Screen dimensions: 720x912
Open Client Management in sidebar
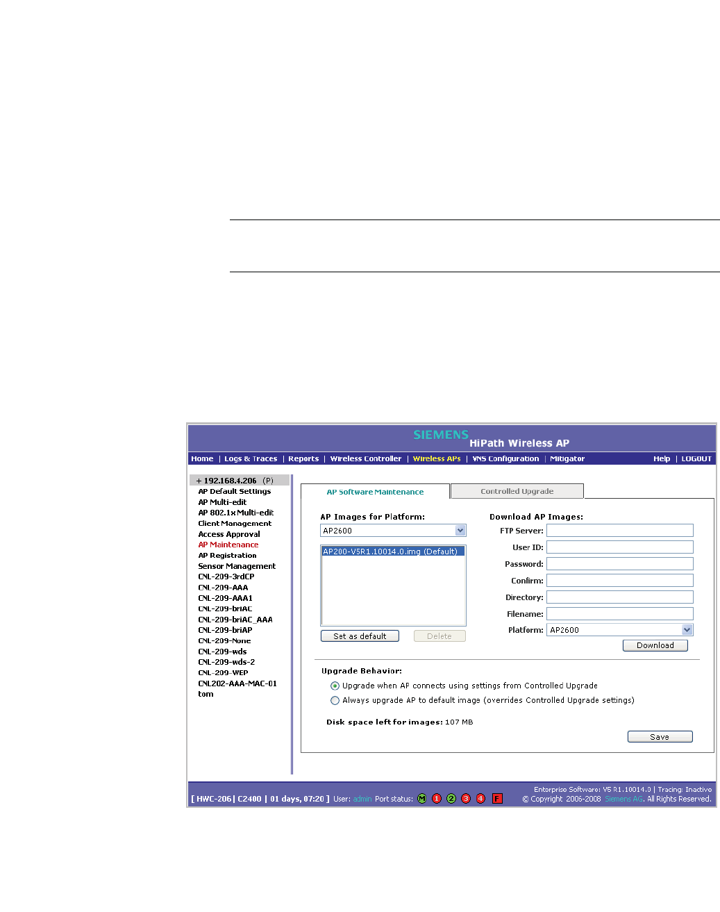coord(235,524)
